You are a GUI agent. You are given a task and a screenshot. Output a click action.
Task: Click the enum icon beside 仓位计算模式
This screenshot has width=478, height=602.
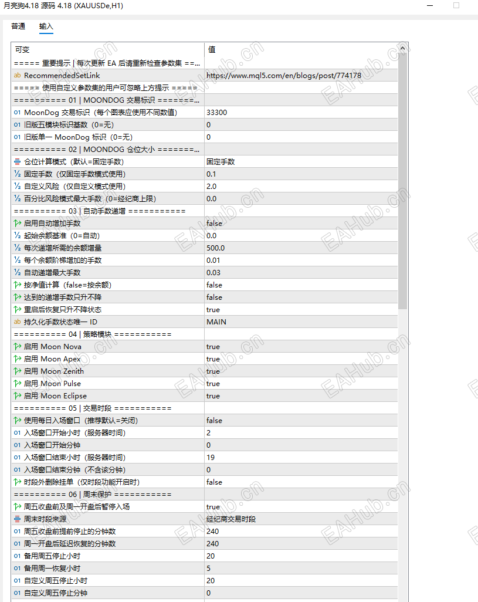coord(17,161)
